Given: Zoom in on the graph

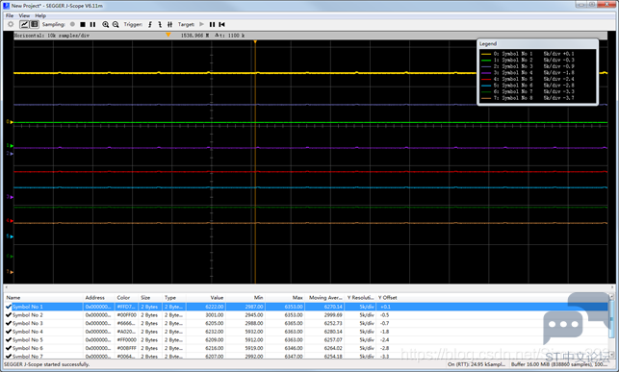Looking at the screenshot, I should pyautogui.click(x=105, y=24).
